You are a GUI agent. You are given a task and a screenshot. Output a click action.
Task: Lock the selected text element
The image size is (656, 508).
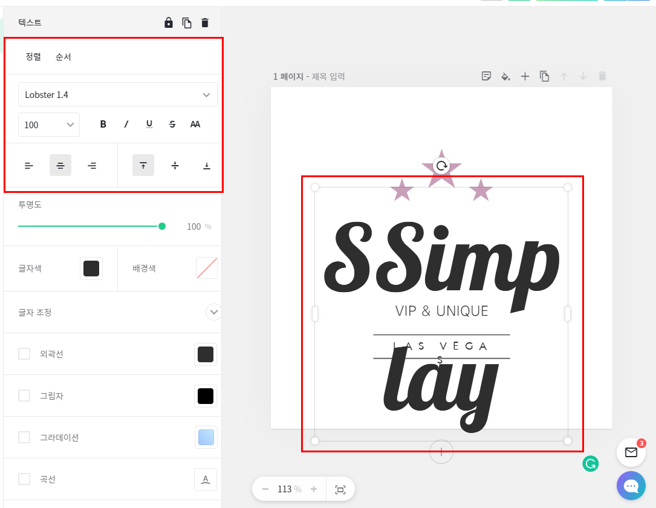coord(169,22)
